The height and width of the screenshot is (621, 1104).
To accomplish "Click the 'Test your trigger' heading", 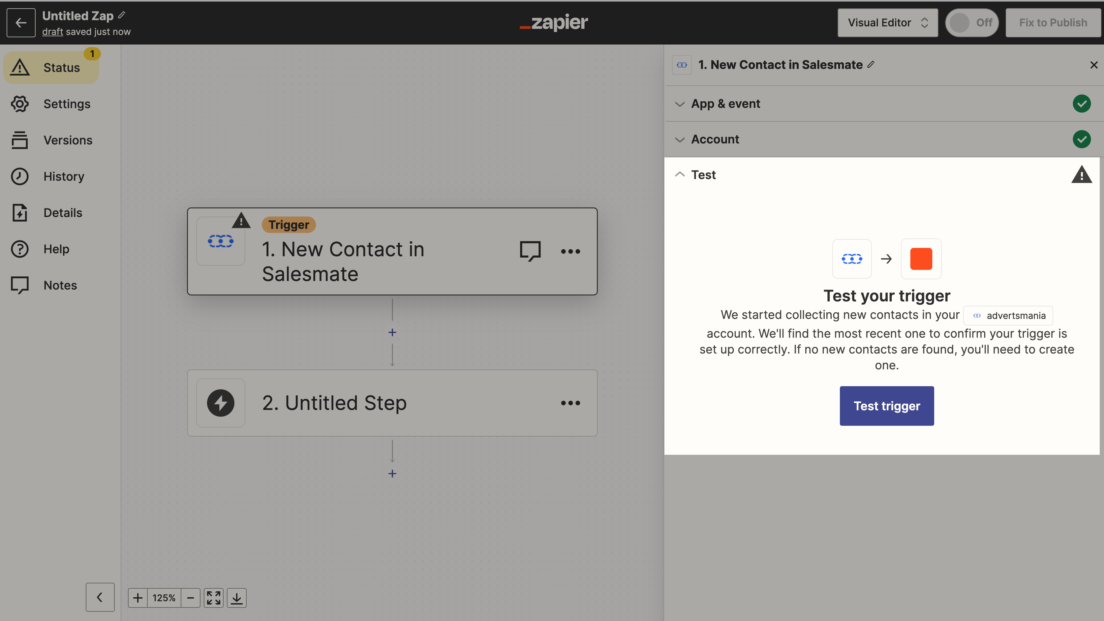I will tap(887, 296).
